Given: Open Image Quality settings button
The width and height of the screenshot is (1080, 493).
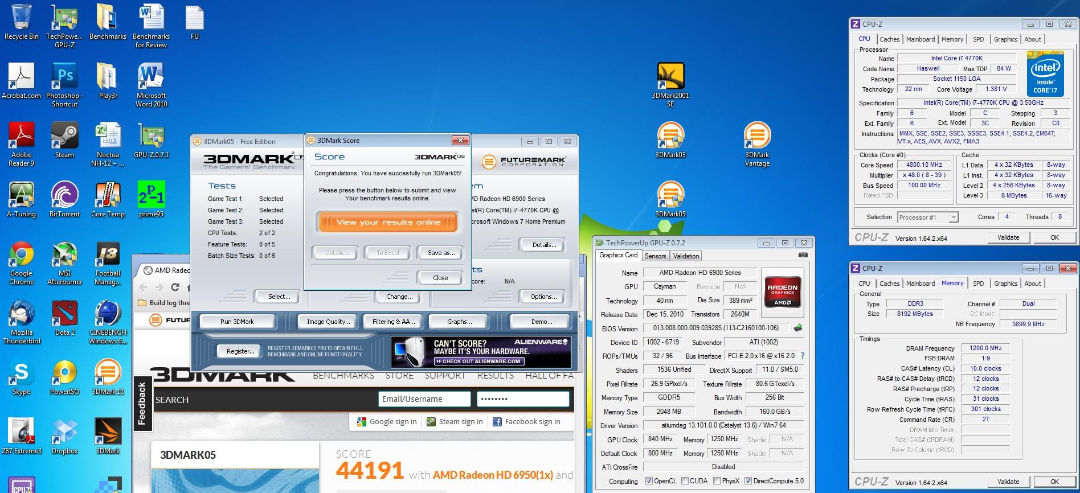Looking at the screenshot, I should (328, 322).
